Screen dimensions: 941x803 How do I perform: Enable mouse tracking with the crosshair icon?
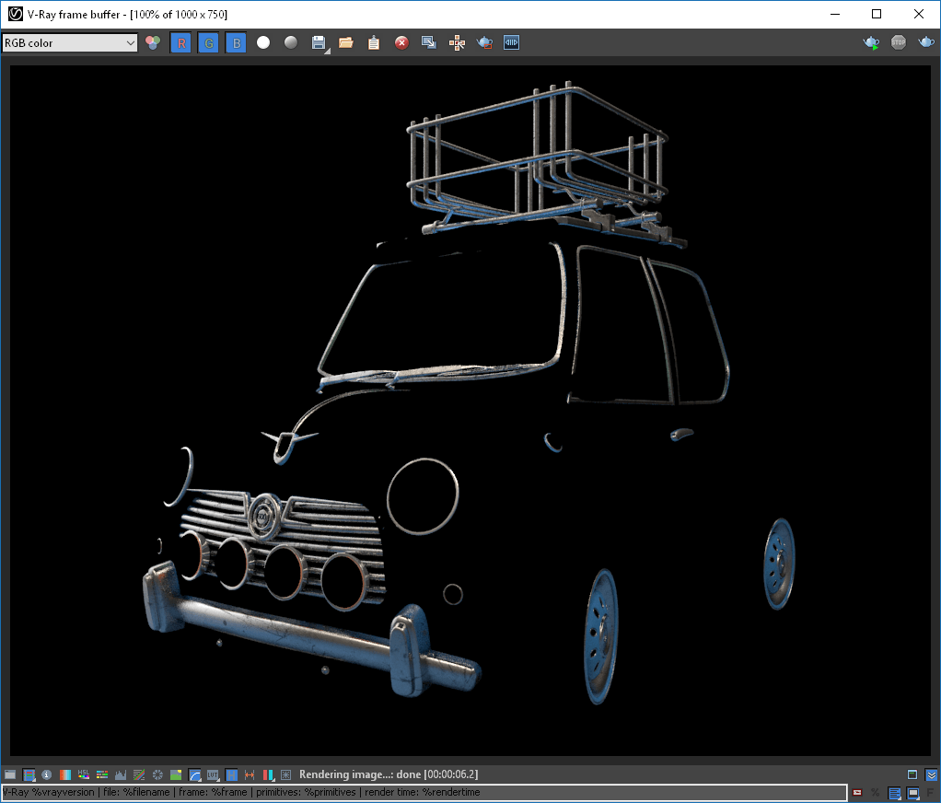(457, 42)
